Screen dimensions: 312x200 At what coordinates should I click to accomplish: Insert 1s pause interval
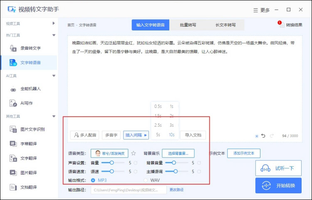[171, 106]
